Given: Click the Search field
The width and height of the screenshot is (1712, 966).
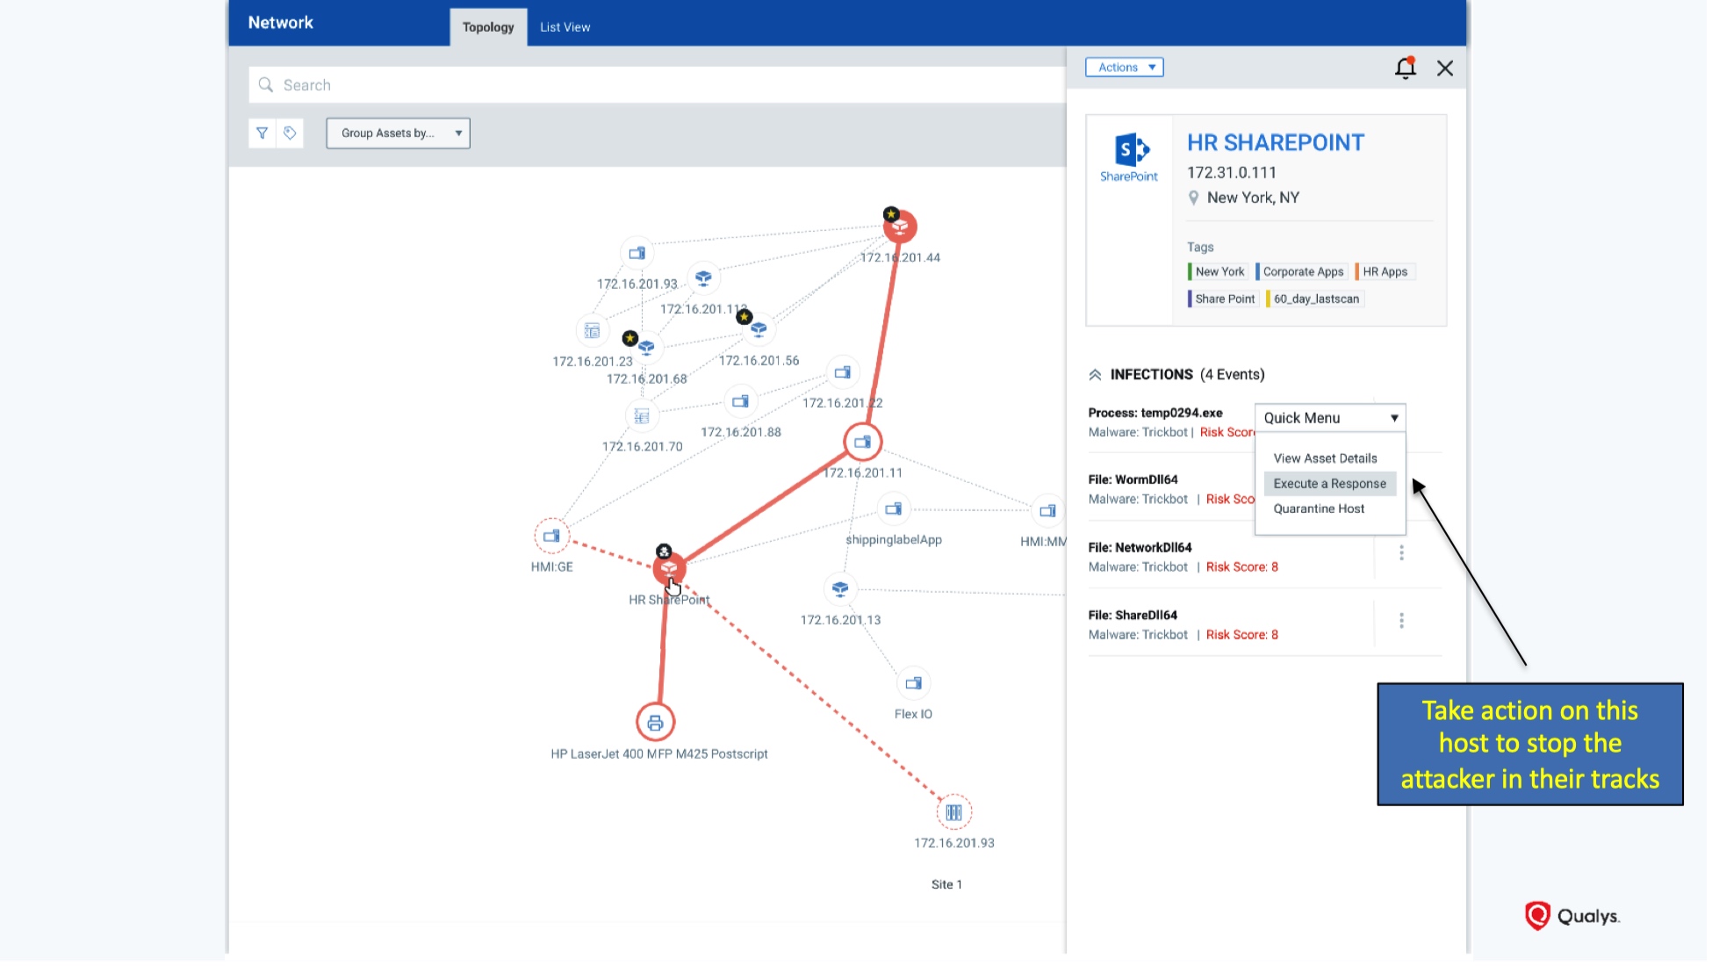Looking at the screenshot, I should coord(657,85).
